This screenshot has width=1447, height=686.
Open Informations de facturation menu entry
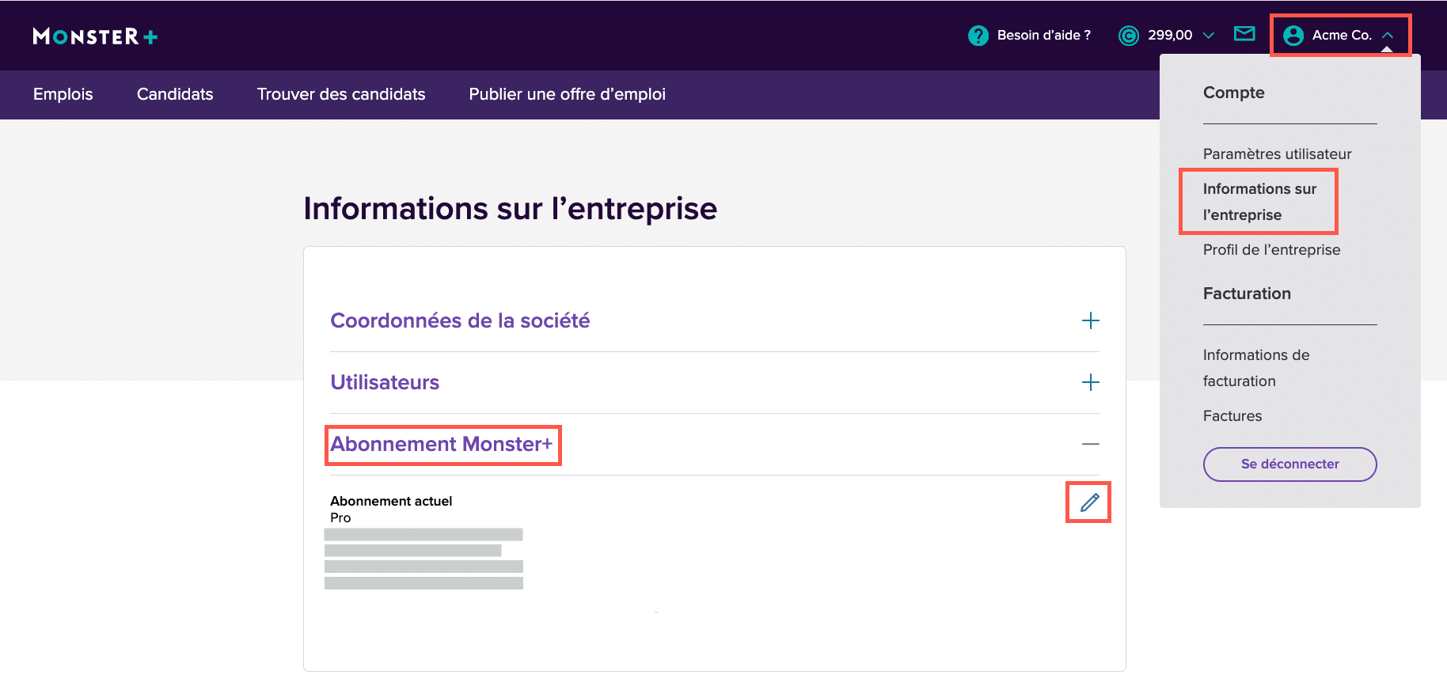1256,368
